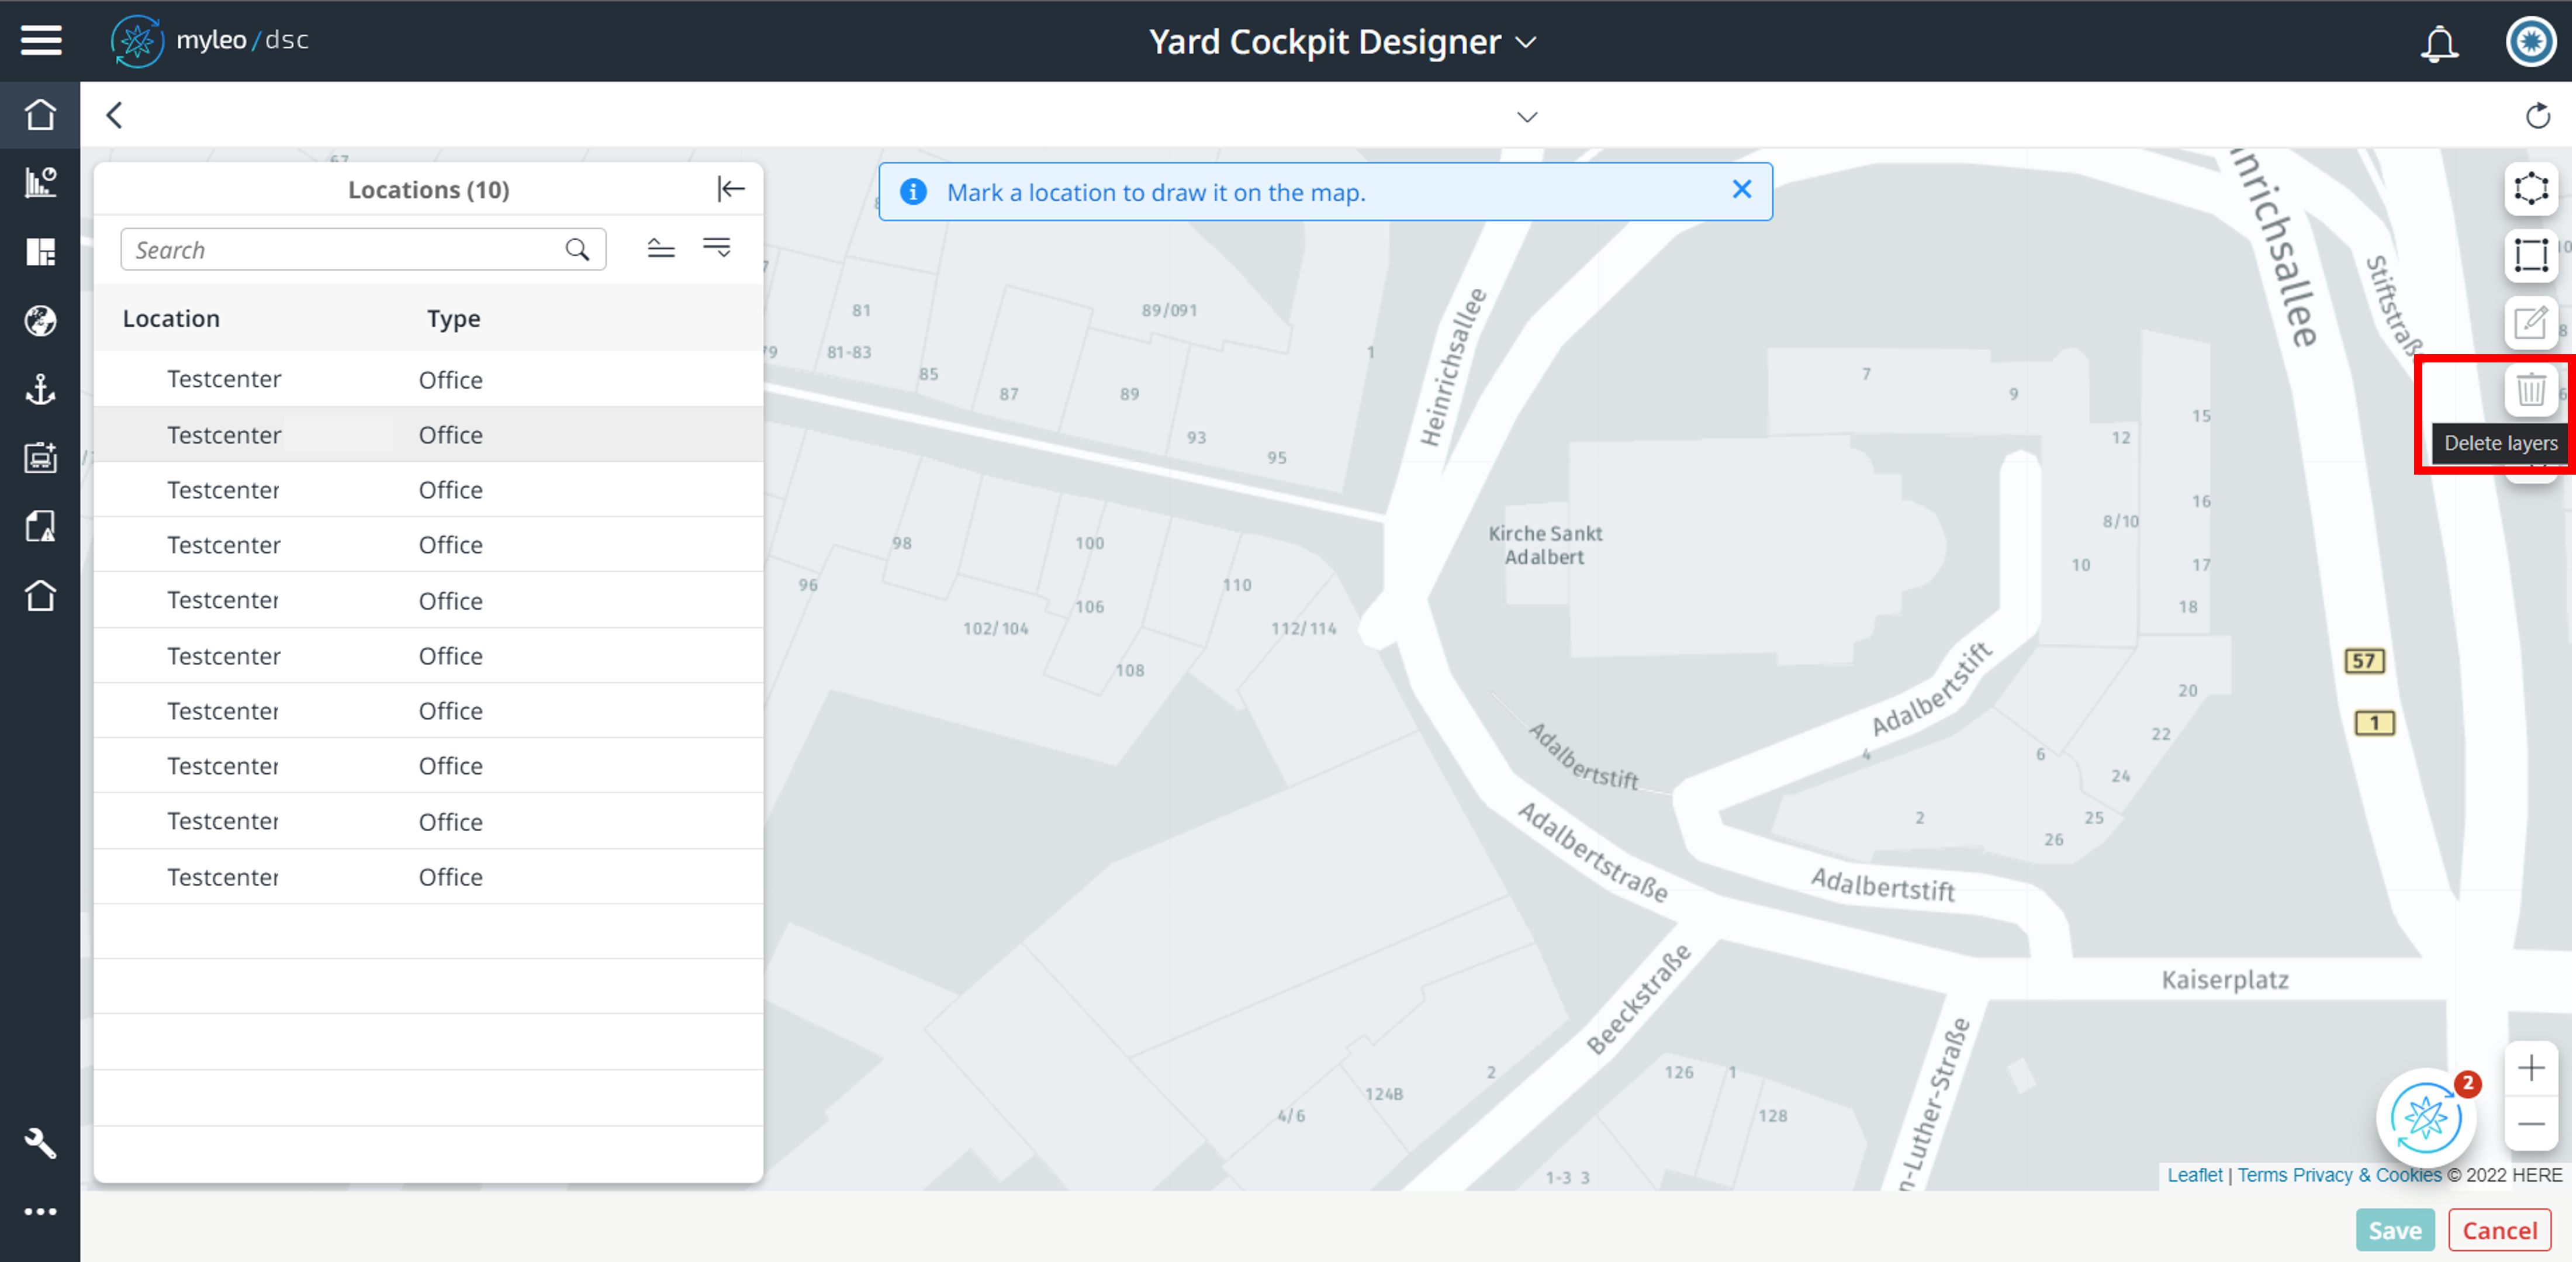Click the Delete layers trash icon
2576x1262 pixels.
click(x=2530, y=389)
